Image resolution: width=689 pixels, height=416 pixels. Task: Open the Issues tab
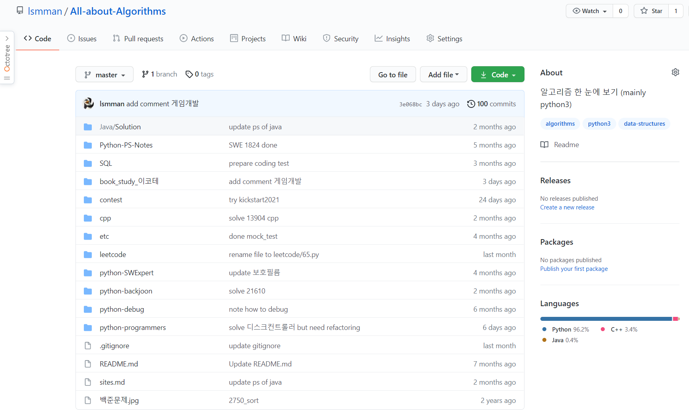click(x=82, y=38)
